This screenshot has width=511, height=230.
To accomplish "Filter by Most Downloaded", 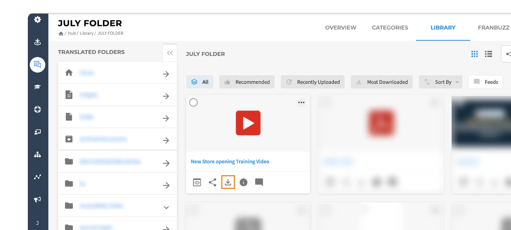I will click(382, 82).
